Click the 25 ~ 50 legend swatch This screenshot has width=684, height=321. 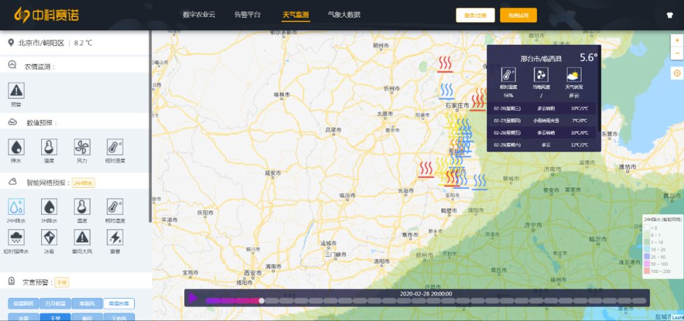(647, 257)
